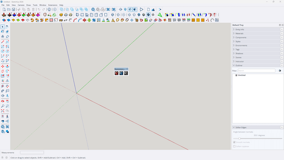Switch to the Front view house icon
284x160 pixels.
87,15
